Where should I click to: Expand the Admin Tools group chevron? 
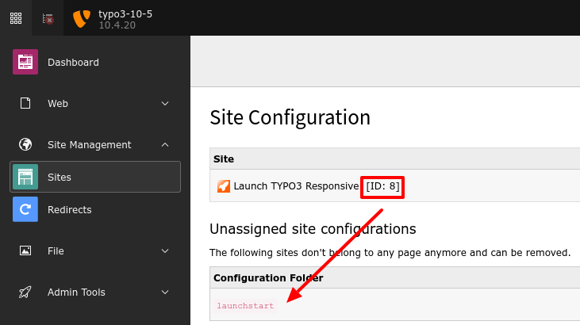165,292
